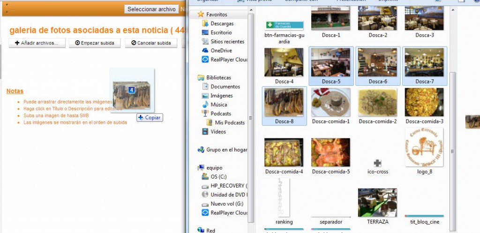480x233 pixels.
Task: Open Sitios recientes icon
Action: (x=205, y=41)
